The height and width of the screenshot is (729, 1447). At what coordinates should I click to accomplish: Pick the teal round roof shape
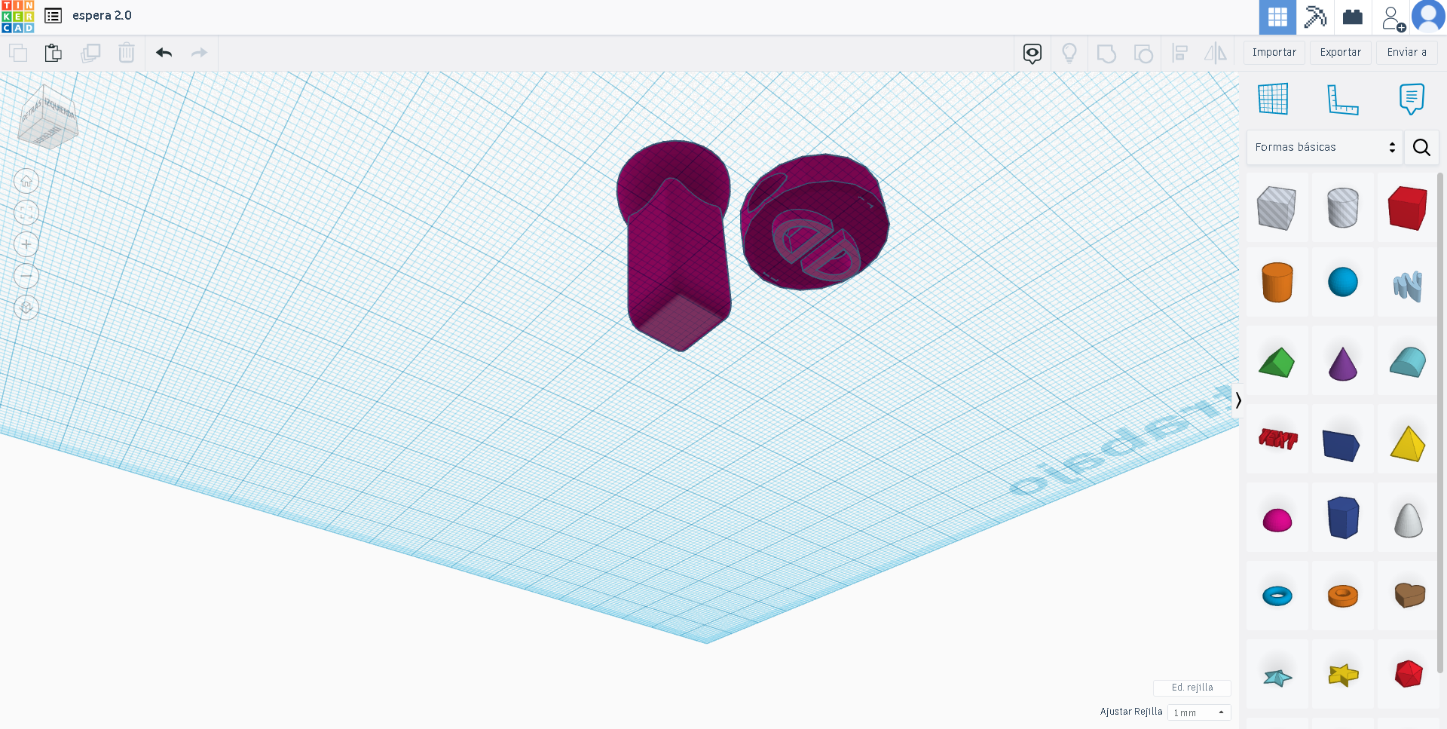1408,362
